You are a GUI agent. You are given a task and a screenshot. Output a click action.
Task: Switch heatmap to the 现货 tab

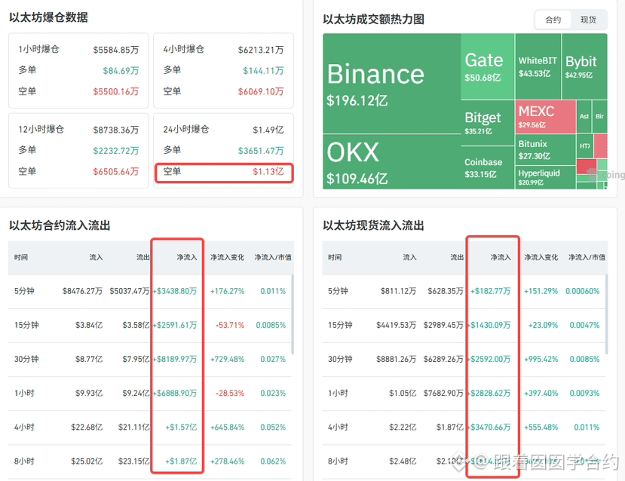point(588,20)
